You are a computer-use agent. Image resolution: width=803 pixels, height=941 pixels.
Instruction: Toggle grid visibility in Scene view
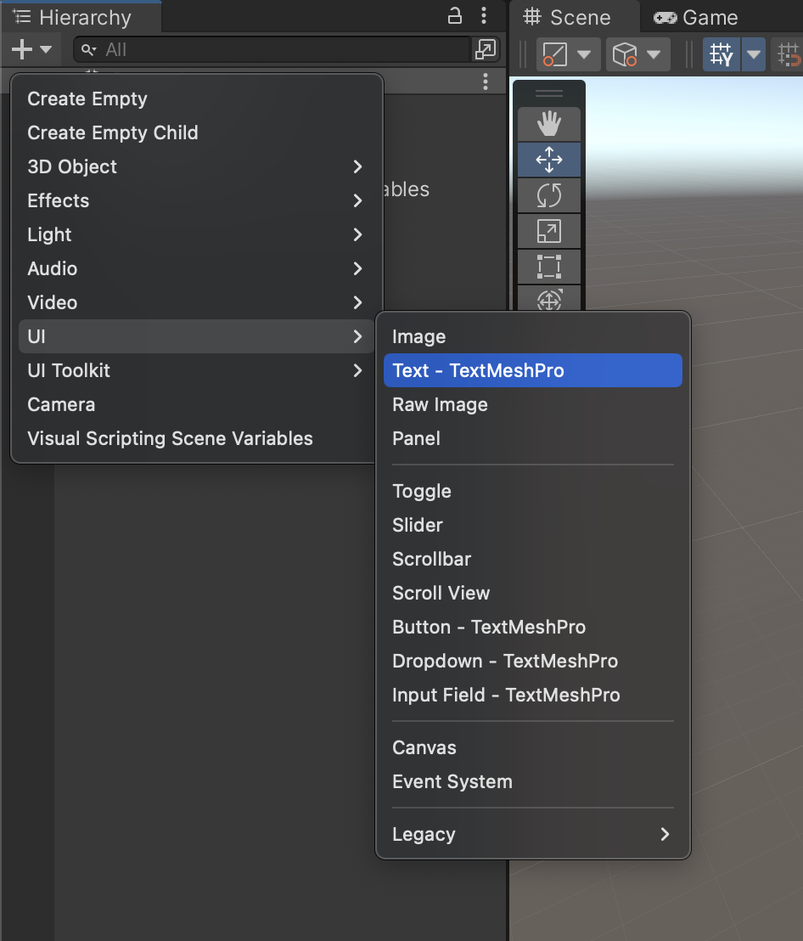pos(722,54)
